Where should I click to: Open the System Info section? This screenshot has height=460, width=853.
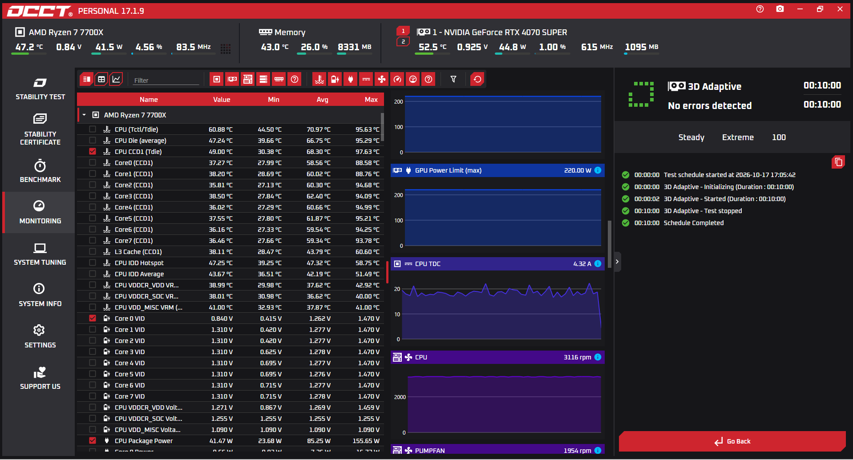coord(40,295)
